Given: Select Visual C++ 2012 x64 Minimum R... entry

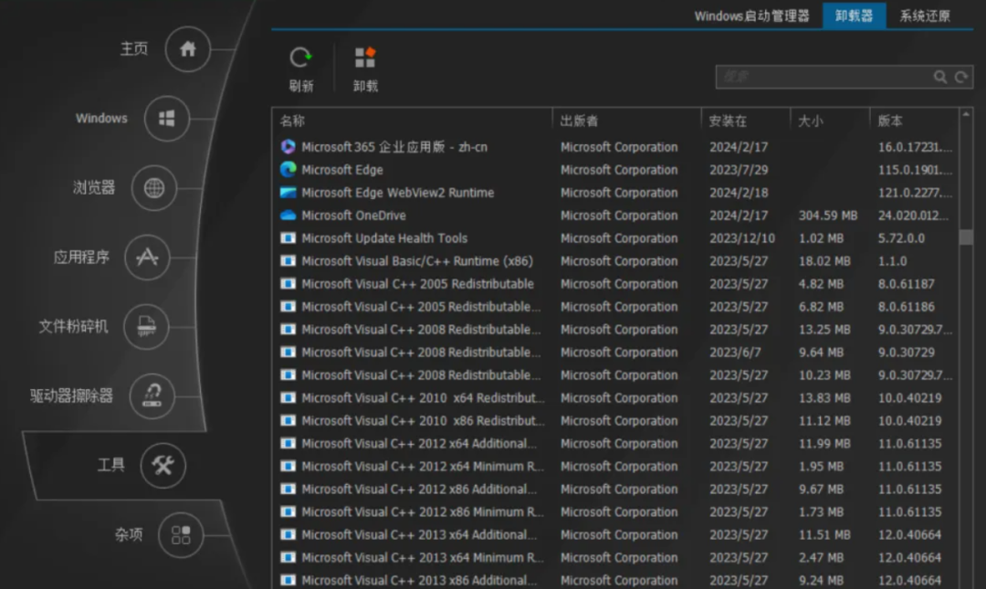Looking at the screenshot, I should coord(423,467).
